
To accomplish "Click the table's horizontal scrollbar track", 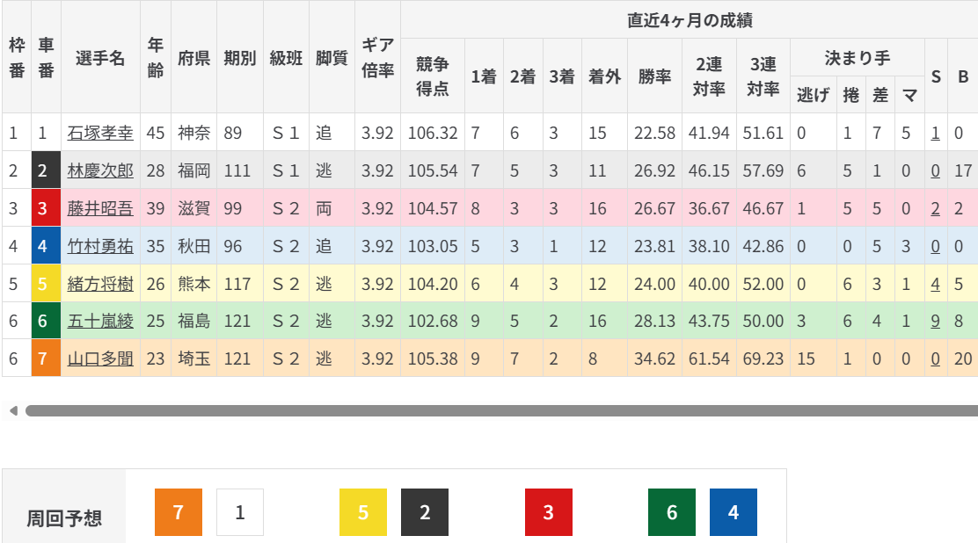I will tap(501, 410).
